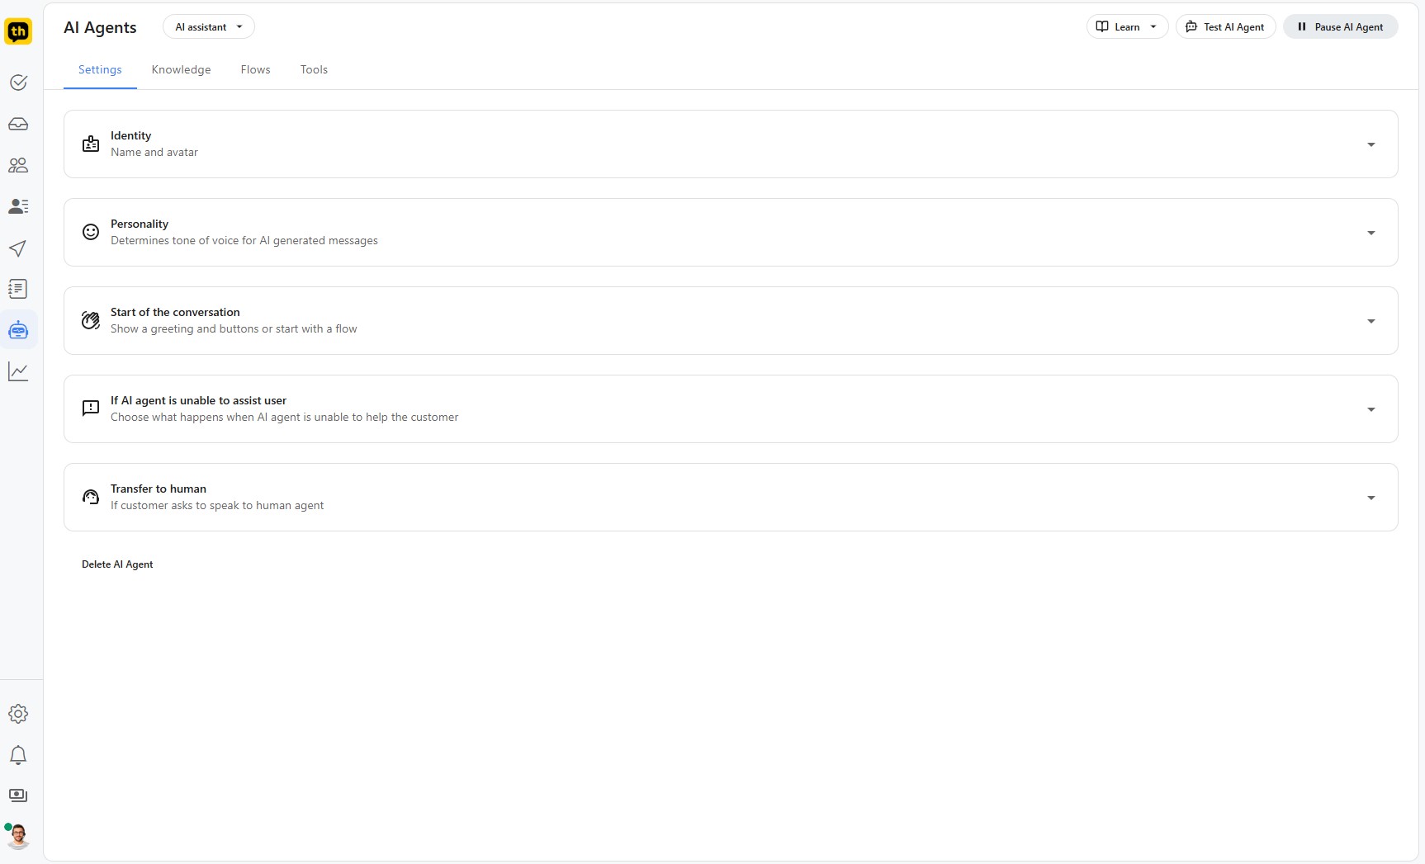
Task: Switch to the Flows tab
Action: click(x=255, y=69)
